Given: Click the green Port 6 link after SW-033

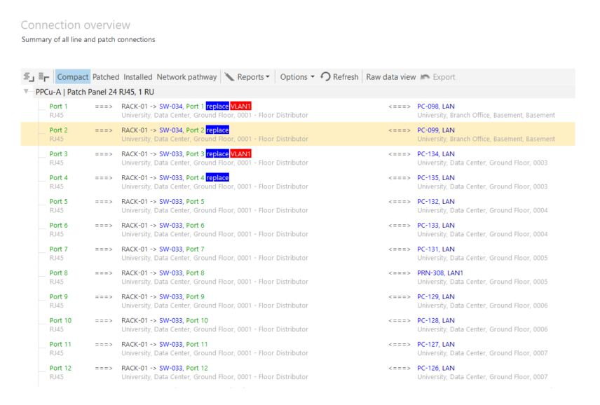Looking at the screenshot, I should click(x=195, y=225).
